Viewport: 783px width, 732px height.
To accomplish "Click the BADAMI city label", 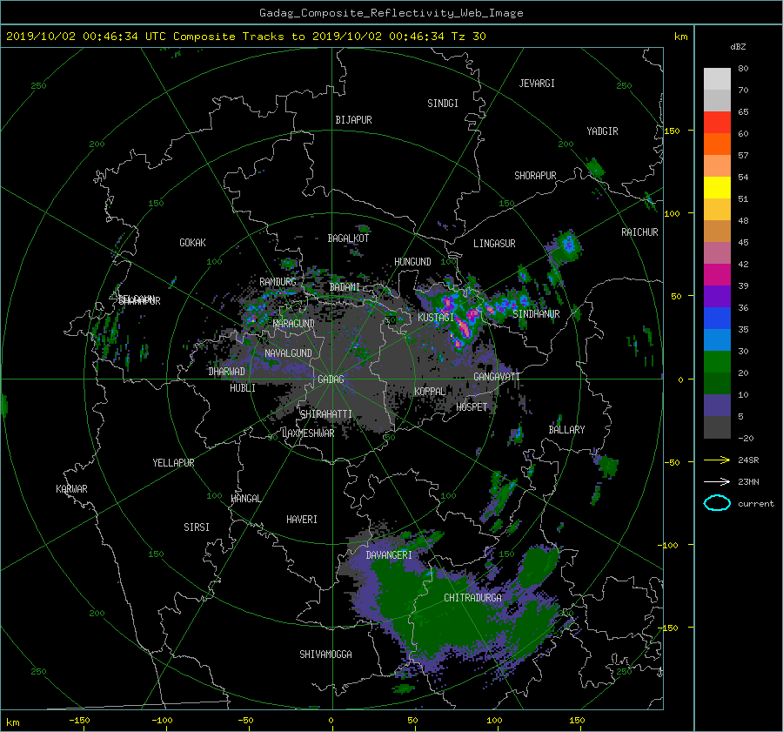I will click(x=345, y=287).
